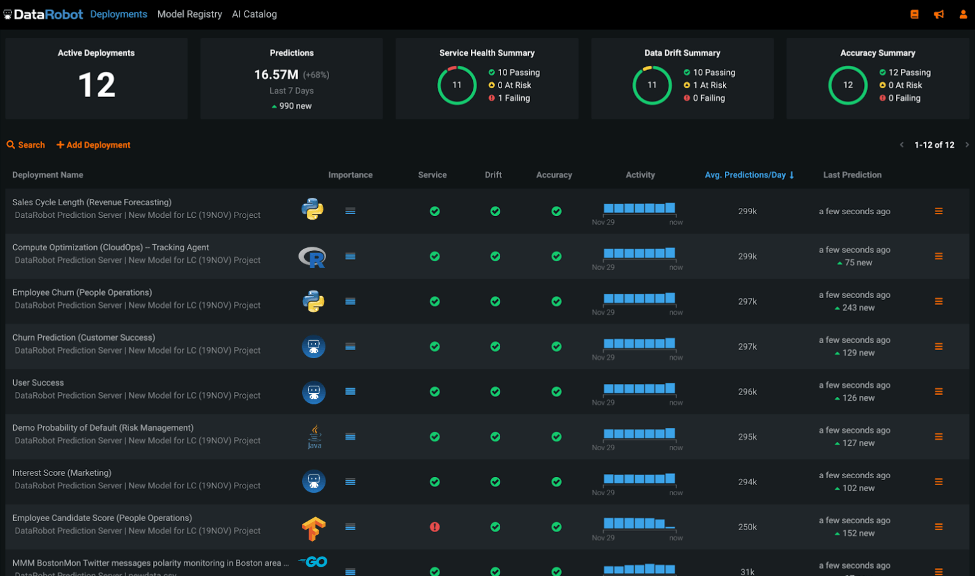The height and width of the screenshot is (576, 975).
Task: Open actions menu for Compute Optimization row
Action: (939, 256)
